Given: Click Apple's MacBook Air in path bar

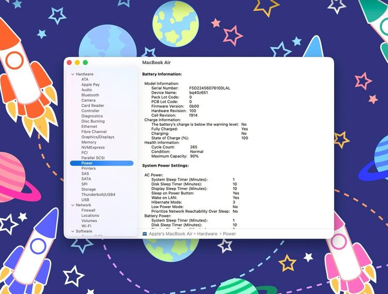Looking at the screenshot, I should (x=171, y=234).
